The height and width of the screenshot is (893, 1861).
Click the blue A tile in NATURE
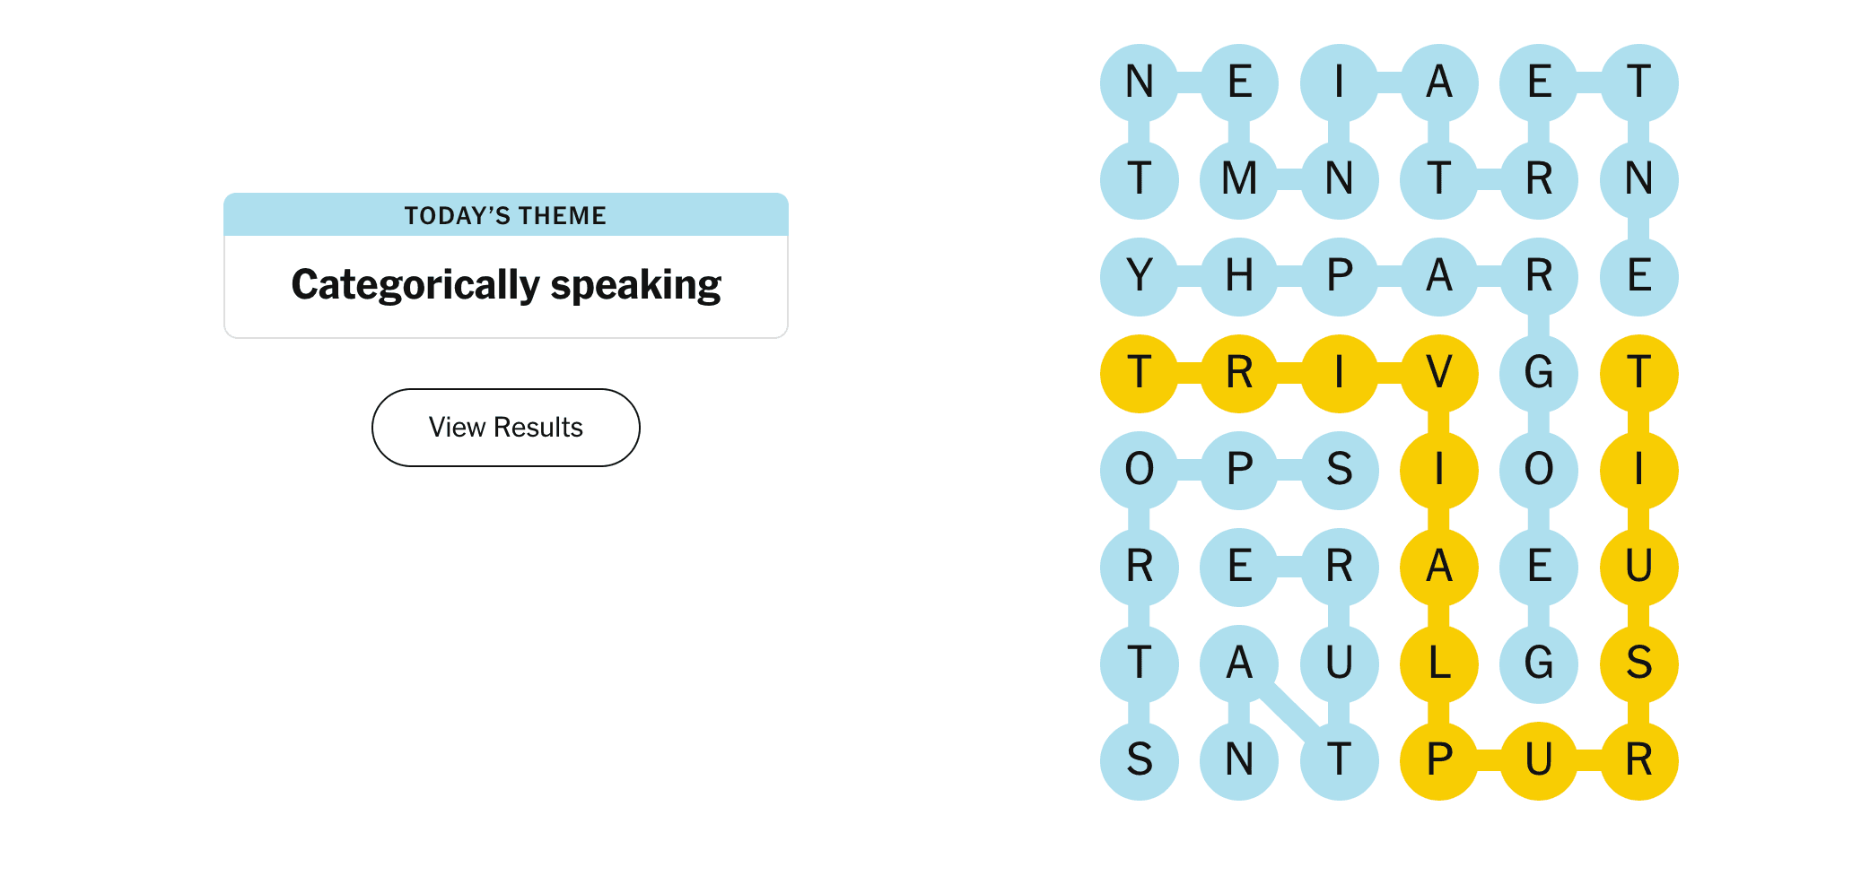pos(1239,663)
